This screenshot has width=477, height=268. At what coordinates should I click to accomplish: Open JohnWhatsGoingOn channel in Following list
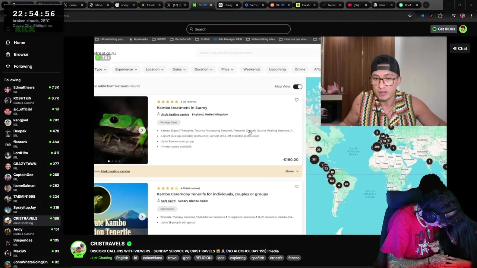[x=32, y=264]
